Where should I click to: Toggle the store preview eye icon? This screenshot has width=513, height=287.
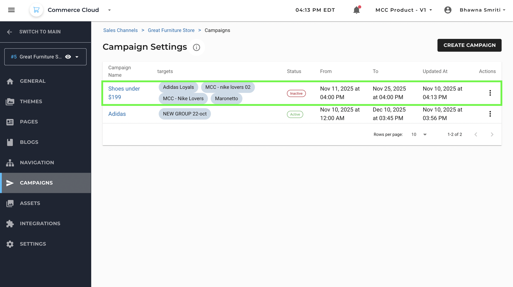tap(68, 57)
